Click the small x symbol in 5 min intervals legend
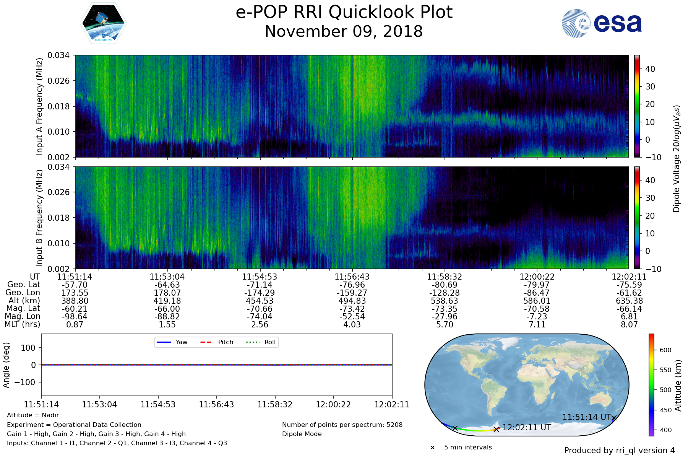 click(433, 448)
